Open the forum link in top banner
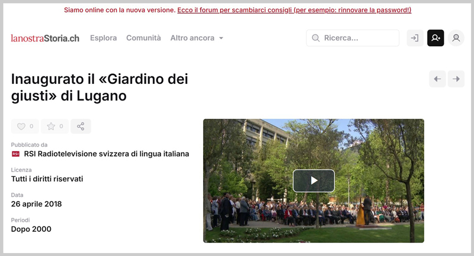The width and height of the screenshot is (474, 256). tap(294, 10)
